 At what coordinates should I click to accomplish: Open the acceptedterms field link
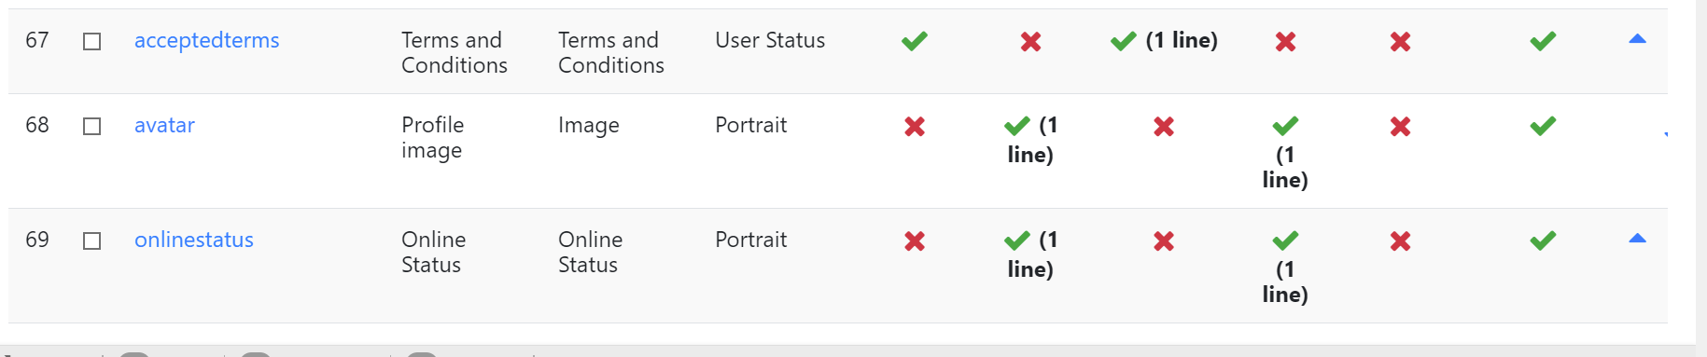206,41
